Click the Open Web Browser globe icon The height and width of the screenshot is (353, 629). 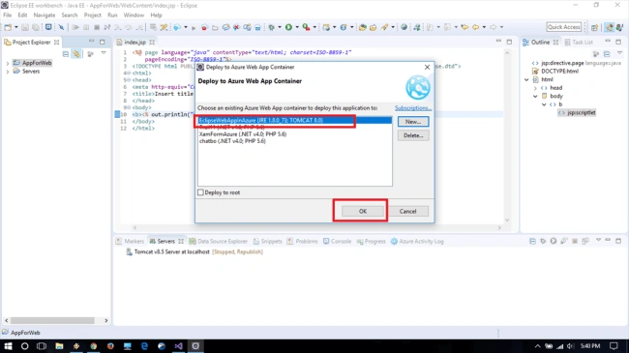click(404, 27)
